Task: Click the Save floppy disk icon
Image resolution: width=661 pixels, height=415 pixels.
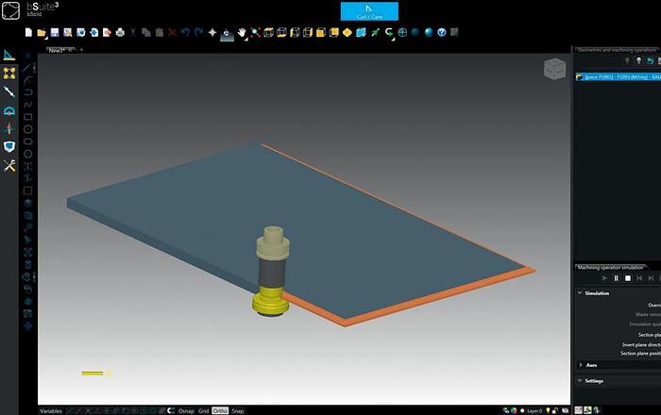Action: (55, 32)
